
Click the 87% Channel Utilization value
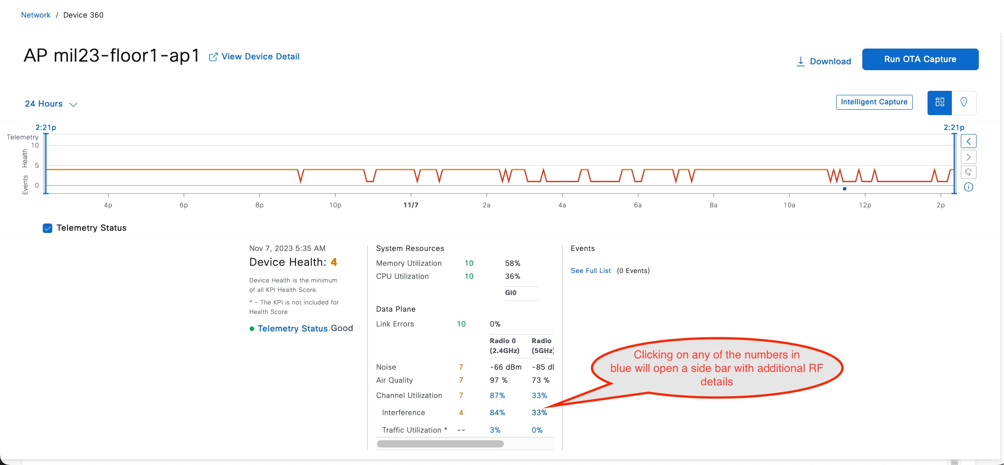click(x=497, y=395)
